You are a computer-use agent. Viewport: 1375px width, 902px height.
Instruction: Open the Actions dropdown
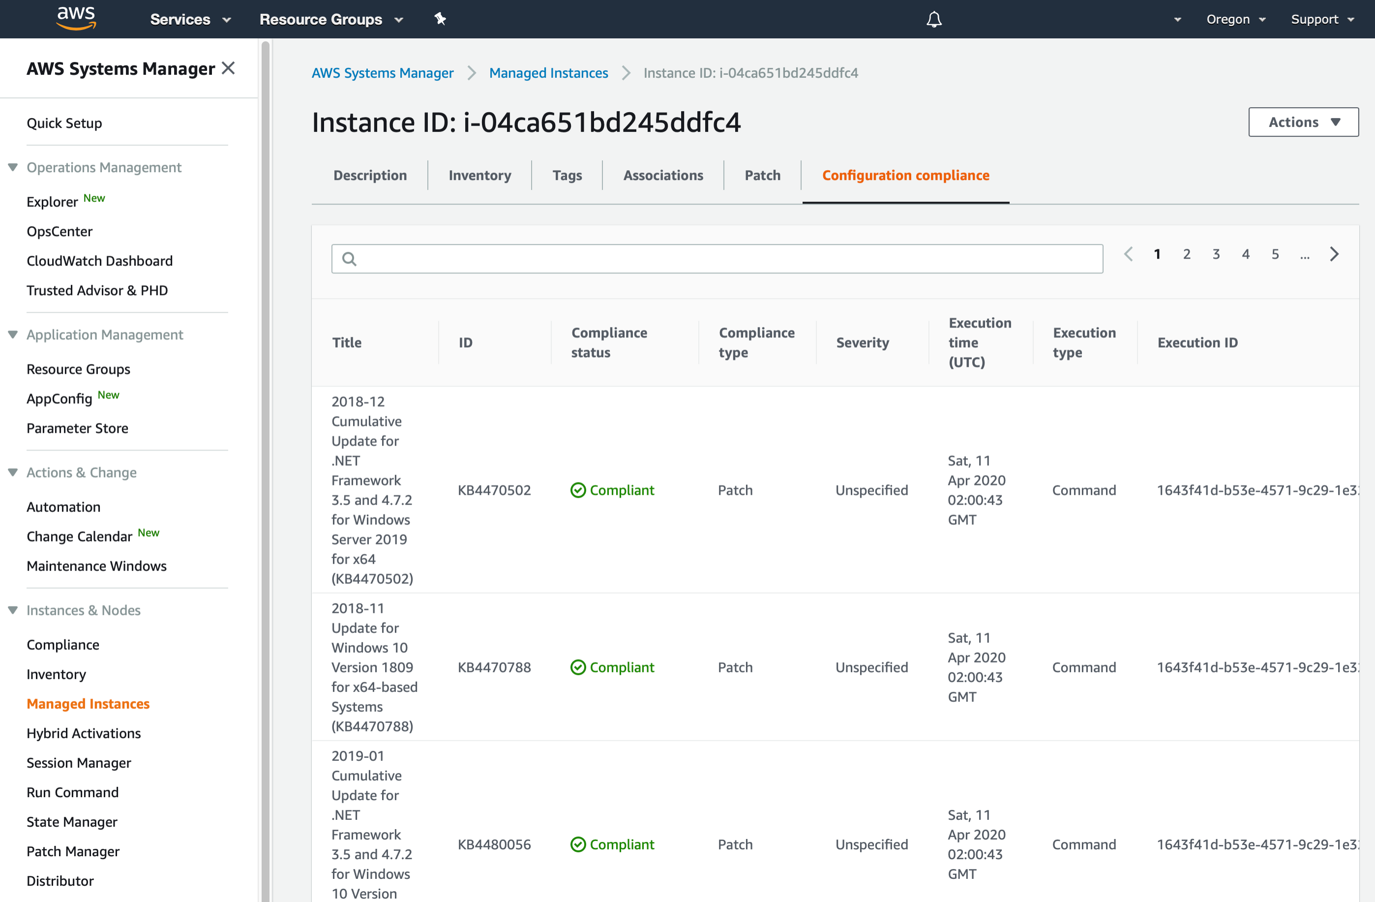[1303, 122]
